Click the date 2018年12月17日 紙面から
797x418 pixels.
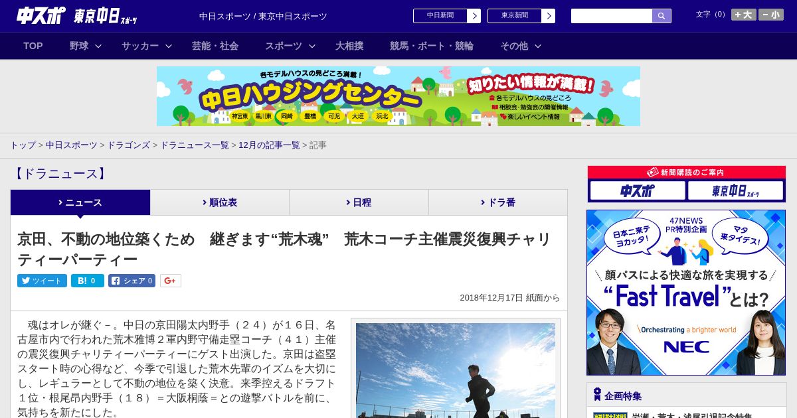tap(509, 298)
